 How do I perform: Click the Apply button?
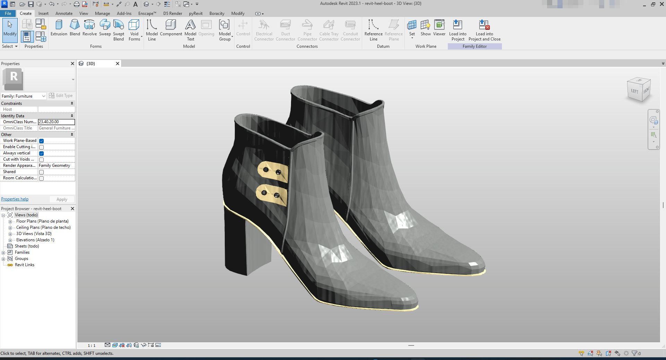coord(62,199)
